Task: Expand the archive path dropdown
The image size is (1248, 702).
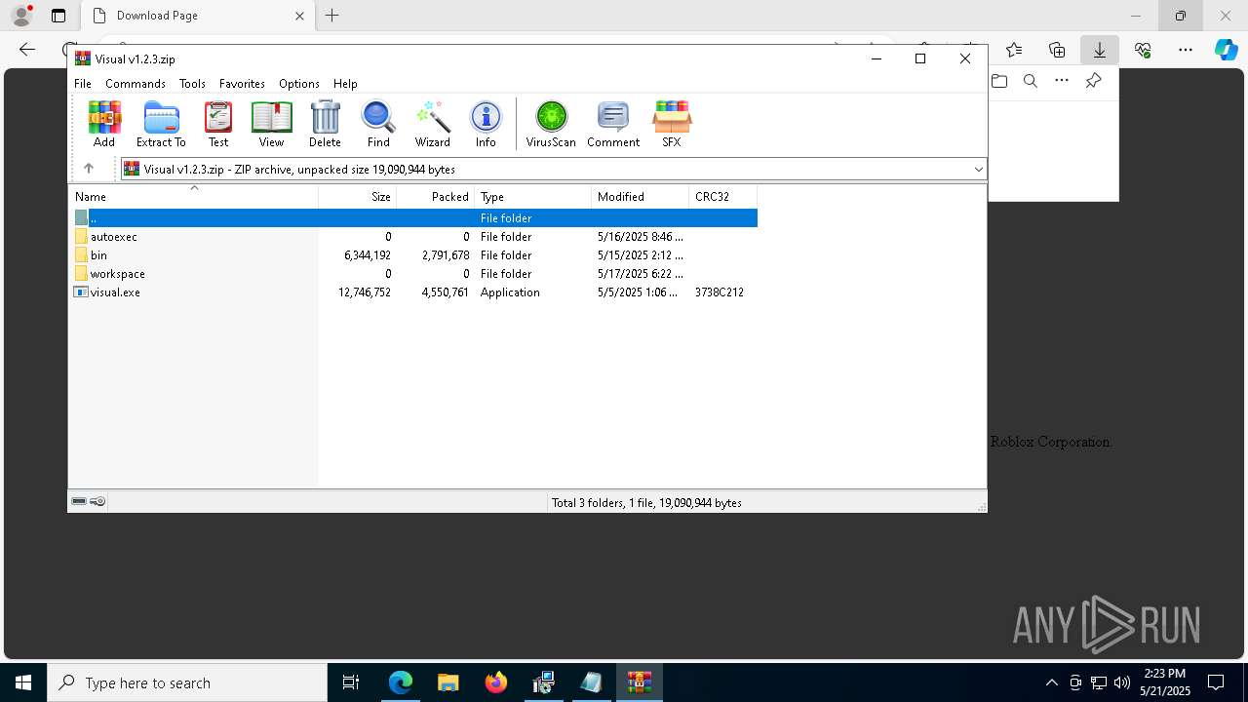Action: pyautogui.click(x=978, y=169)
